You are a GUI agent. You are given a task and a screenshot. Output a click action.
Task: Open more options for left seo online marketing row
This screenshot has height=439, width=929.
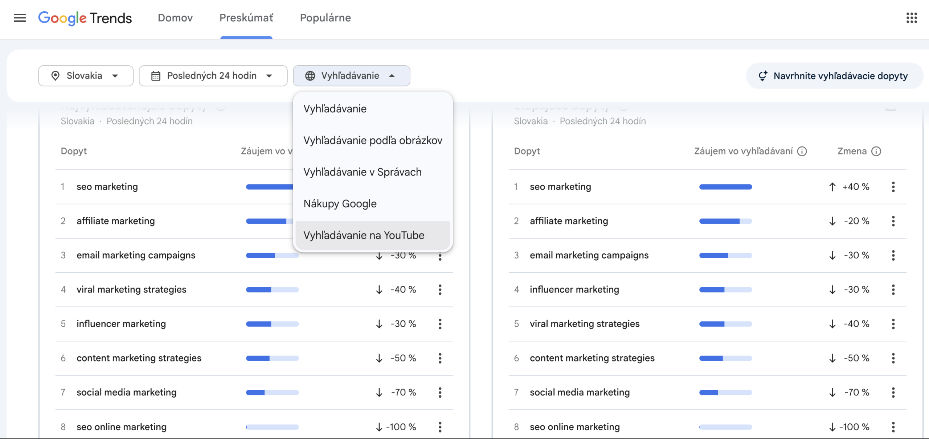click(440, 427)
